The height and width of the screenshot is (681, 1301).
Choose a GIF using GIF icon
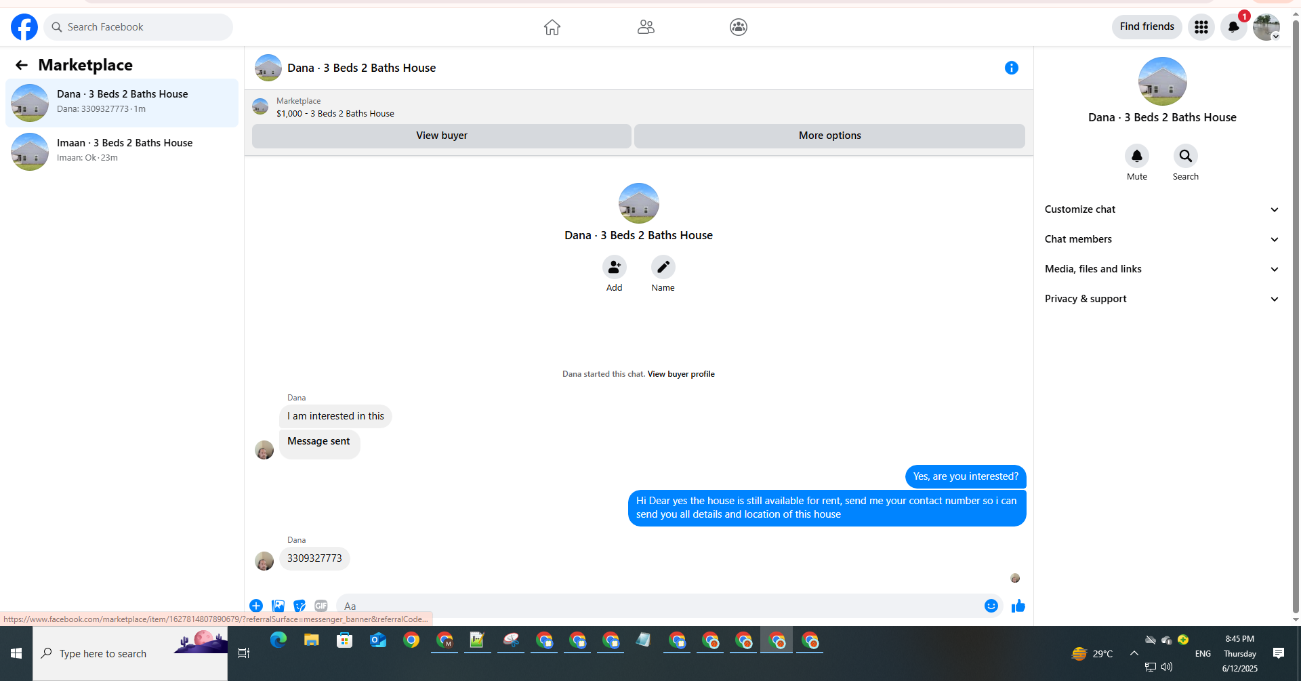(321, 606)
